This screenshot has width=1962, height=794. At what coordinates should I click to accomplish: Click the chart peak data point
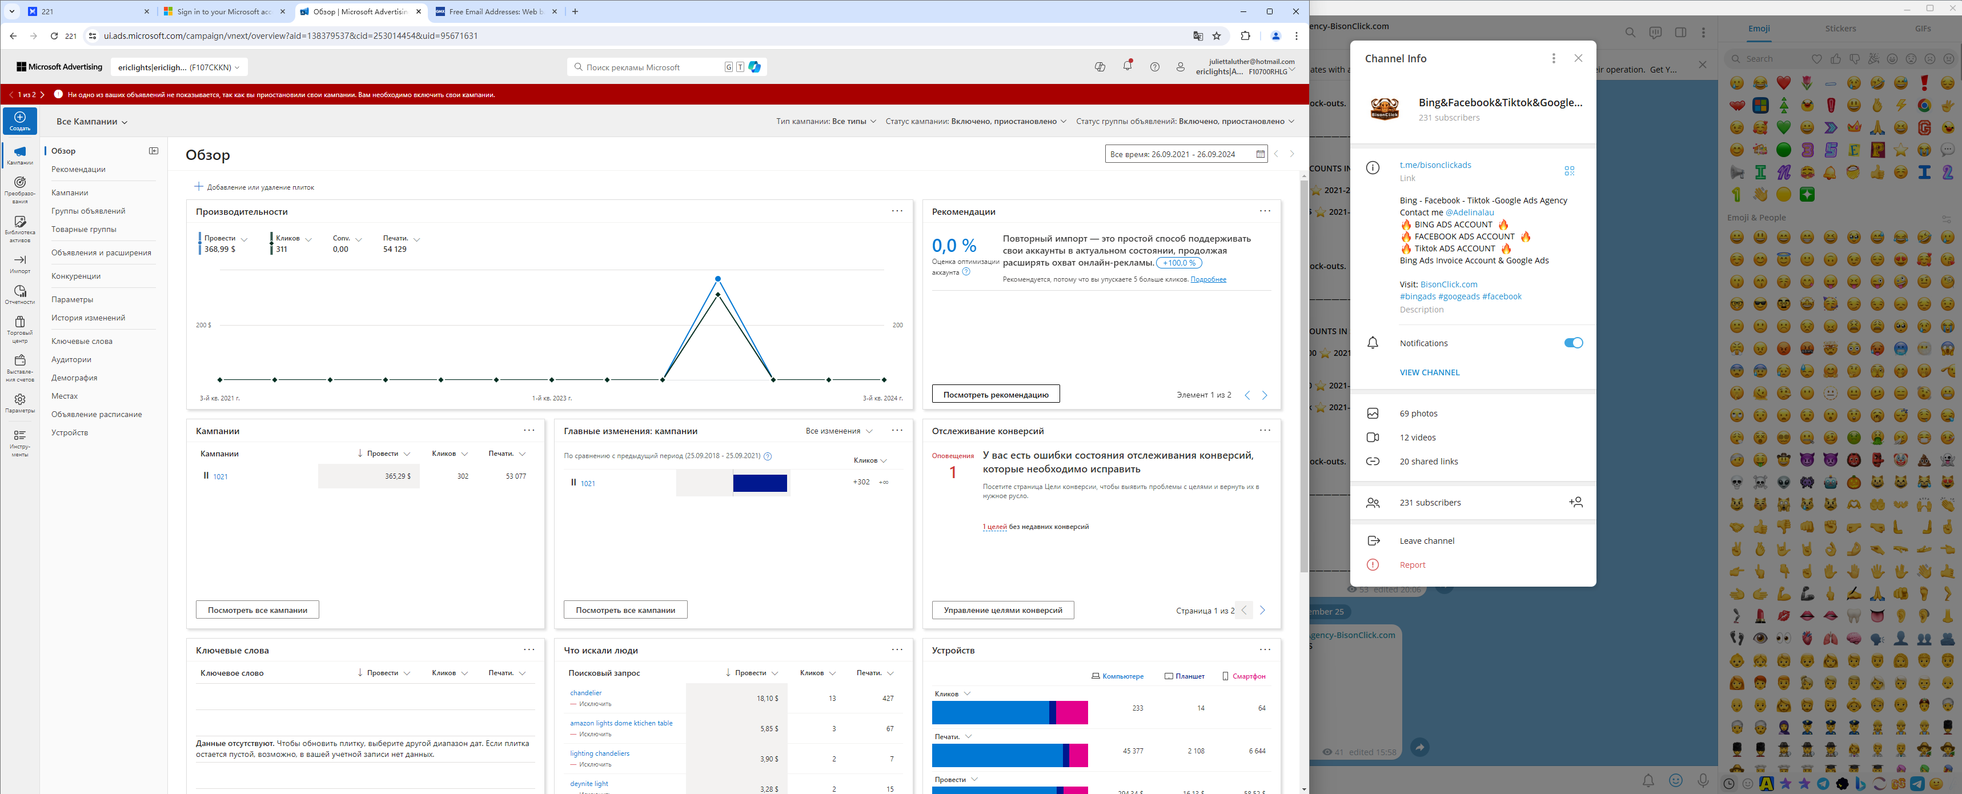point(717,279)
